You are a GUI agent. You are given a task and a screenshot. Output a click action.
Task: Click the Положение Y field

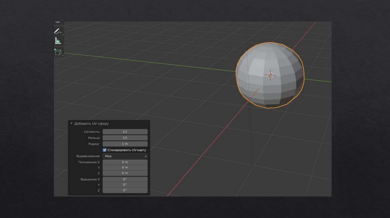tap(125, 167)
